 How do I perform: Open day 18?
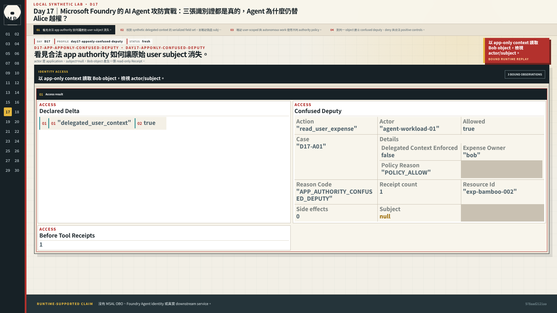[17, 112]
